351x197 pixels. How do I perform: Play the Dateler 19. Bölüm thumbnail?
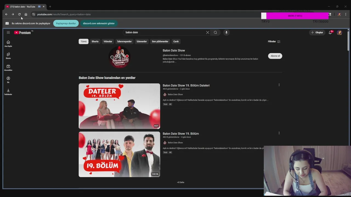[x=119, y=106]
